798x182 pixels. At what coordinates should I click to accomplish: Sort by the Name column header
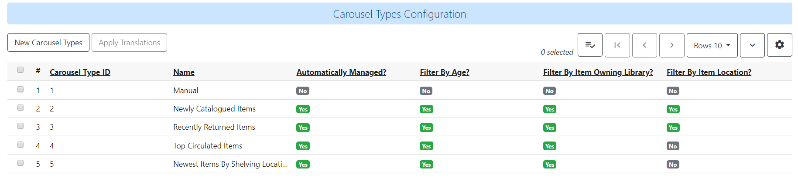[184, 72]
